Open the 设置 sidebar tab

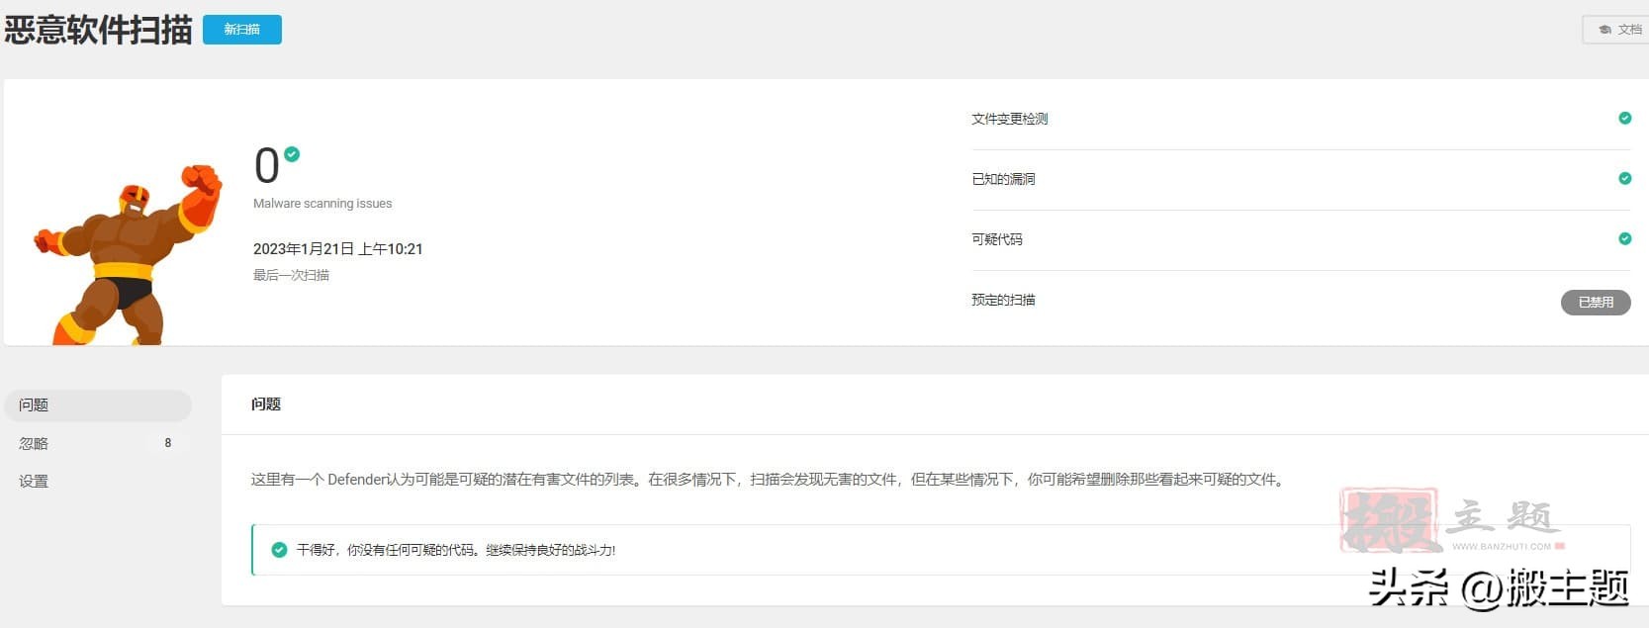[34, 482]
